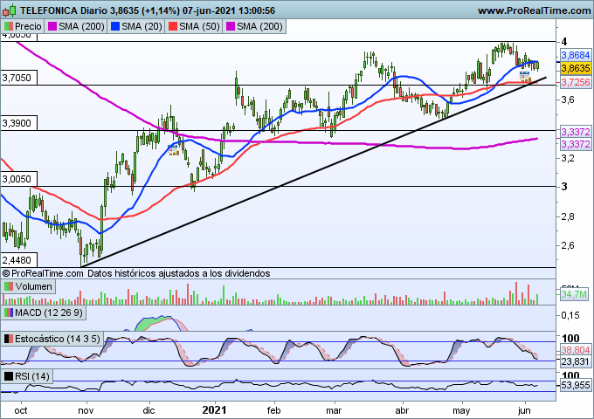
Task: Click the blue swatch of SMA (20)
Action: click(115, 26)
